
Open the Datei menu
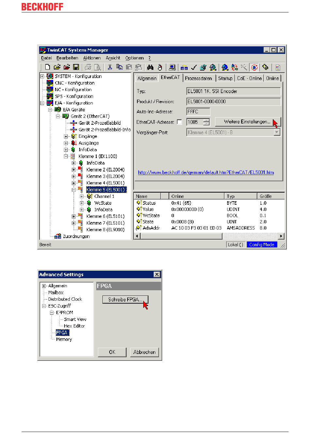(46, 58)
